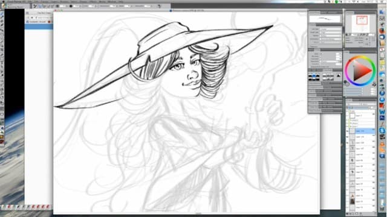387x217 pixels.
Task: Select the main color swatch below the wheel
Action: point(345,83)
